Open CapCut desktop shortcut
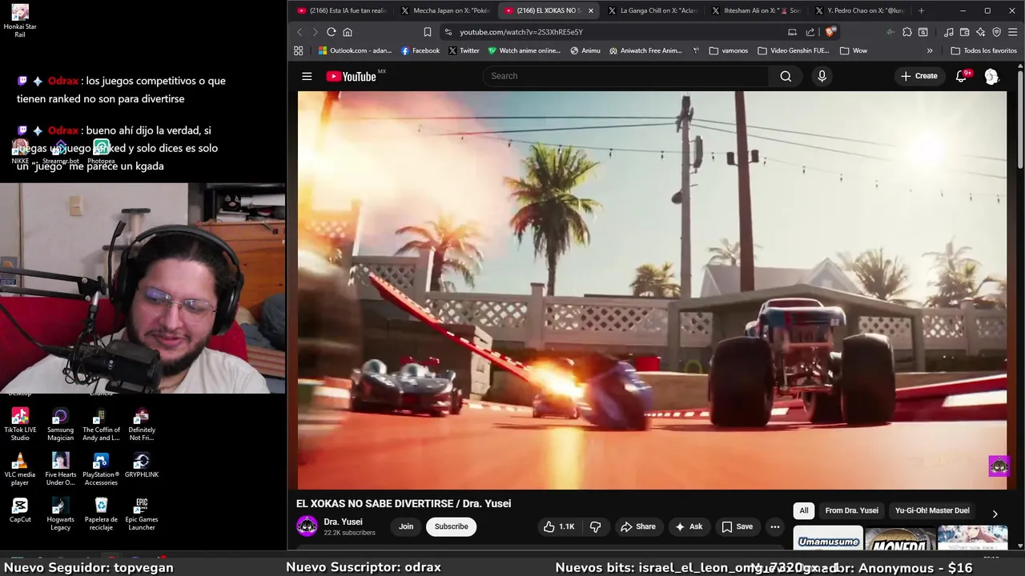 [x=20, y=510]
